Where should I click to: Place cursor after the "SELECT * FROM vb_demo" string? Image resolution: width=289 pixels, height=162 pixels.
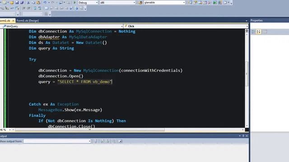point(112,82)
